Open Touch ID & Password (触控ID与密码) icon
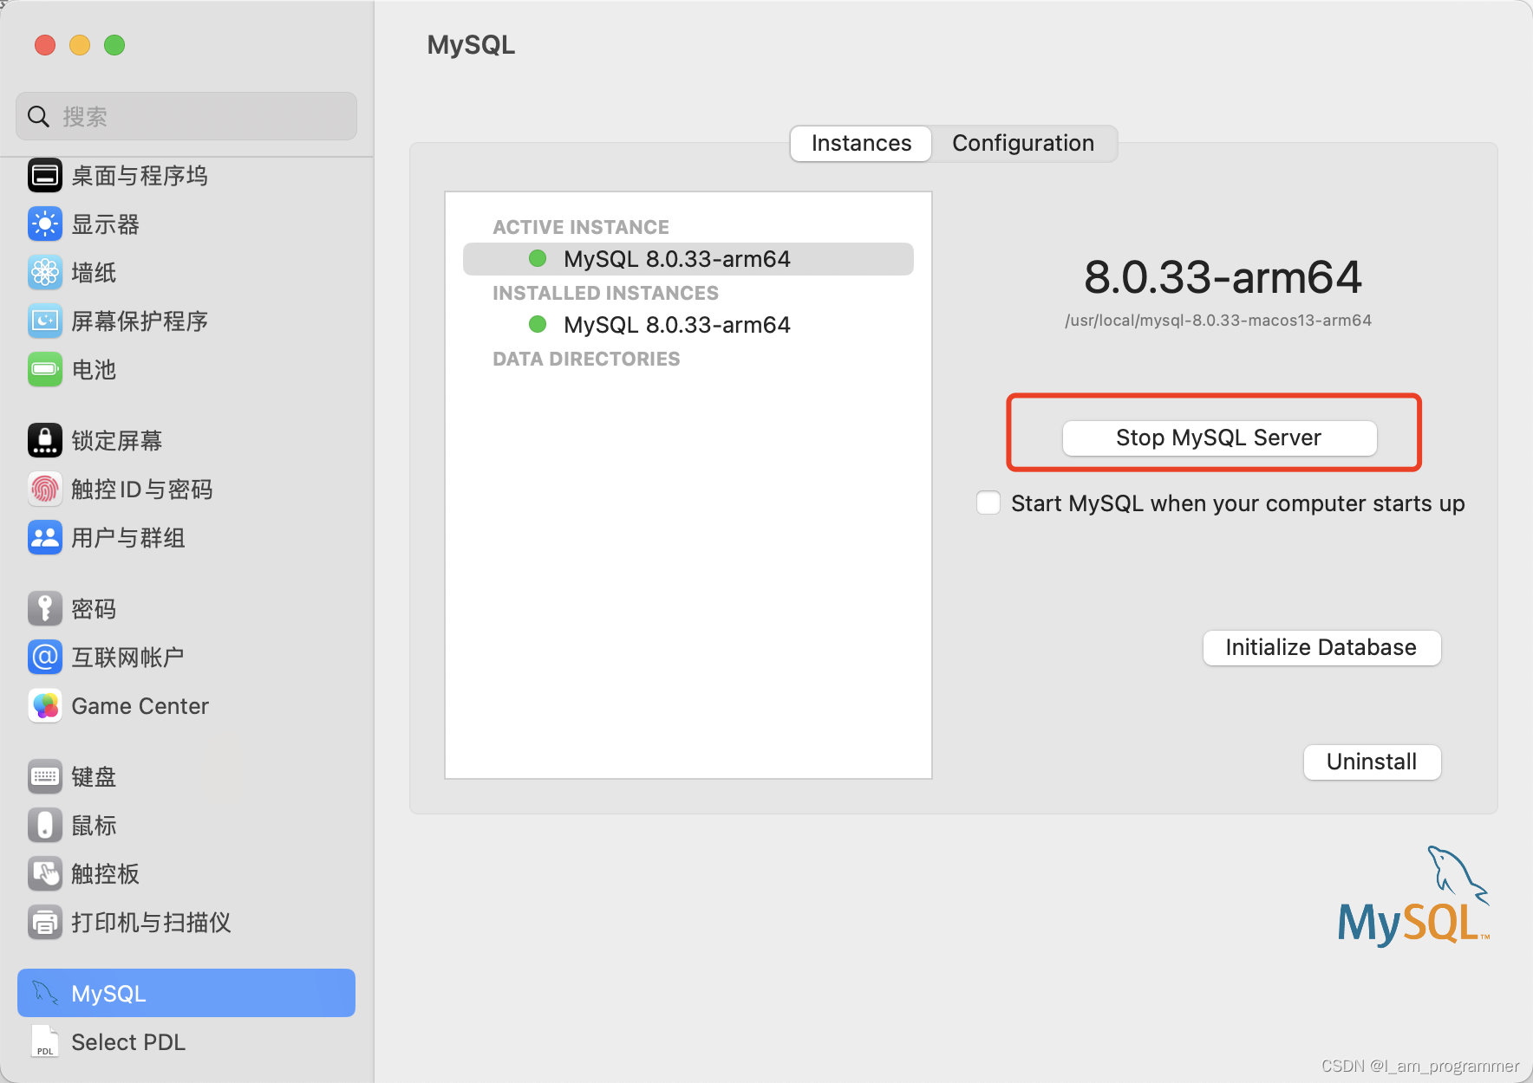1533x1083 pixels. (45, 490)
